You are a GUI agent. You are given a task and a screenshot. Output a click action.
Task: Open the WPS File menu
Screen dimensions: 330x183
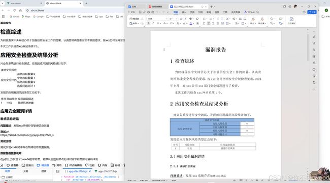(x=132, y=12)
